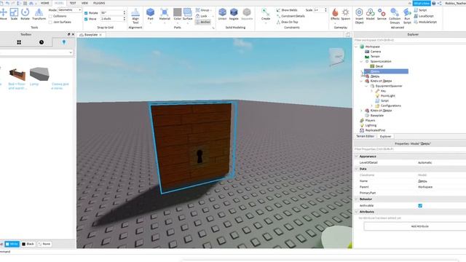Image resolution: width=466 pixels, height=262 pixels.
Task: Choose the White background swatch
Action: [x=12, y=245]
